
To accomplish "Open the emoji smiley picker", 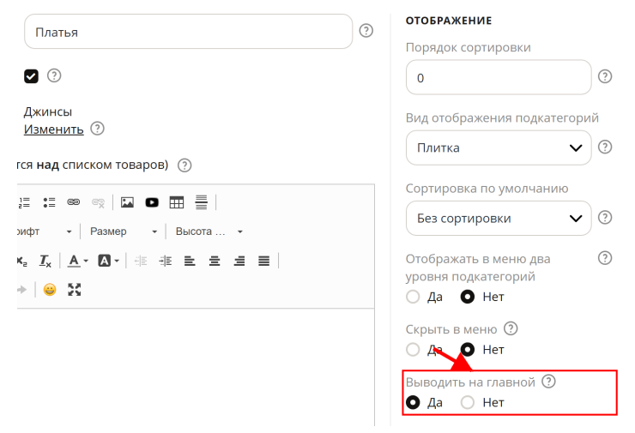I will [50, 290].
